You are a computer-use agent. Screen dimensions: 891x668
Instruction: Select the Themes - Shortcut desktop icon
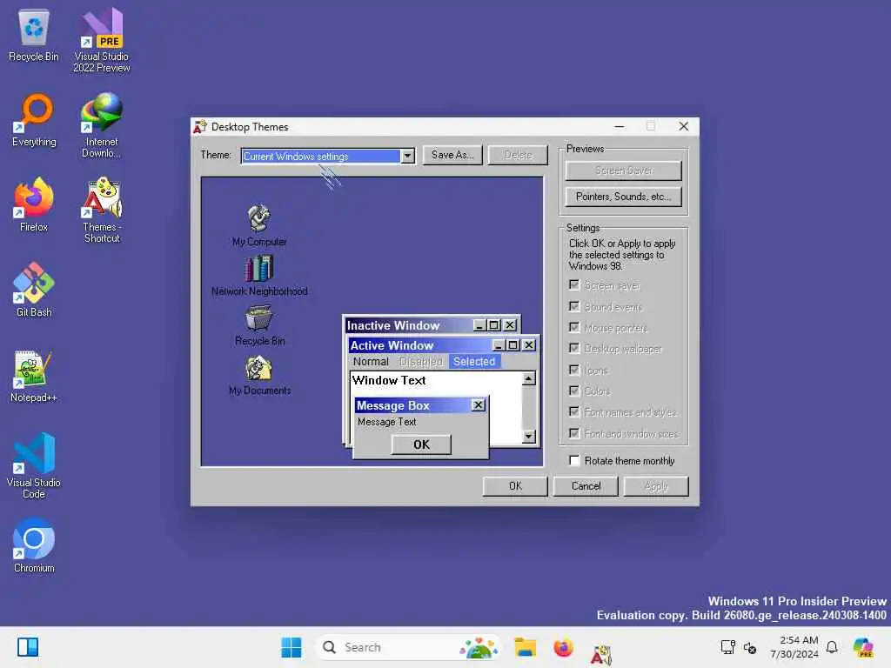(x=102, y=211)
